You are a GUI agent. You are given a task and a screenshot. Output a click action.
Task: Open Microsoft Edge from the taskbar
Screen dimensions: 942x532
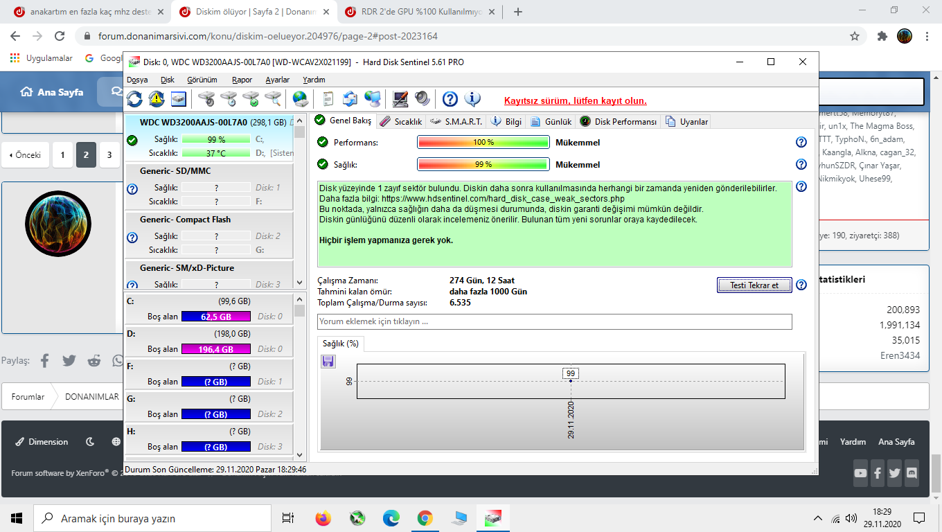[391, 518]
